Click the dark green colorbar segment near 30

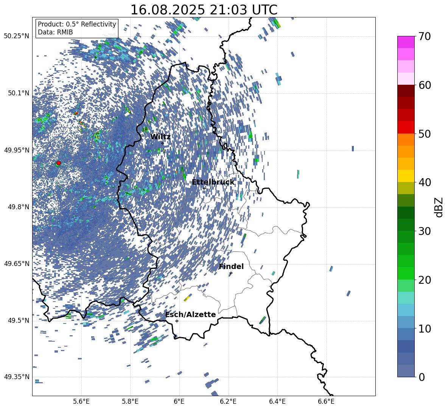pyautogui.click(x=406, y=225)
